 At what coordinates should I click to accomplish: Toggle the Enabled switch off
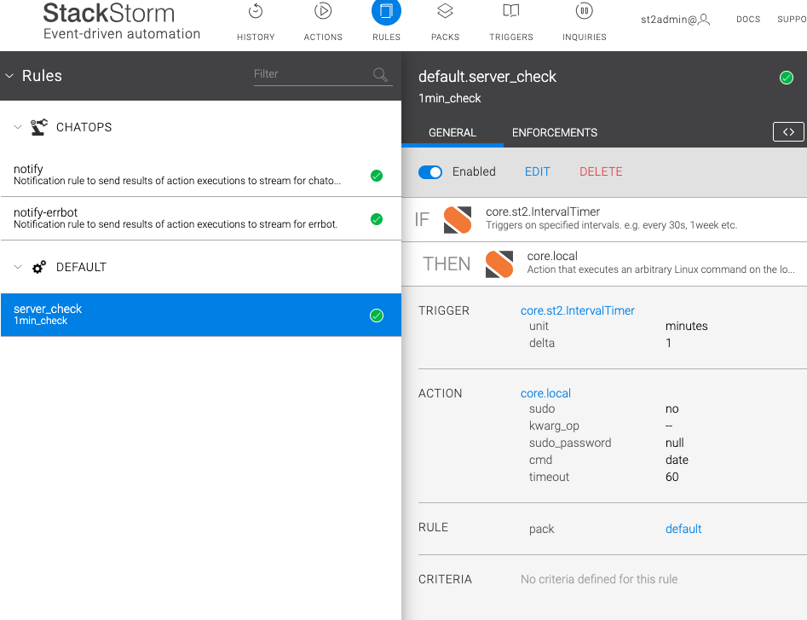[x=430, y=172]
